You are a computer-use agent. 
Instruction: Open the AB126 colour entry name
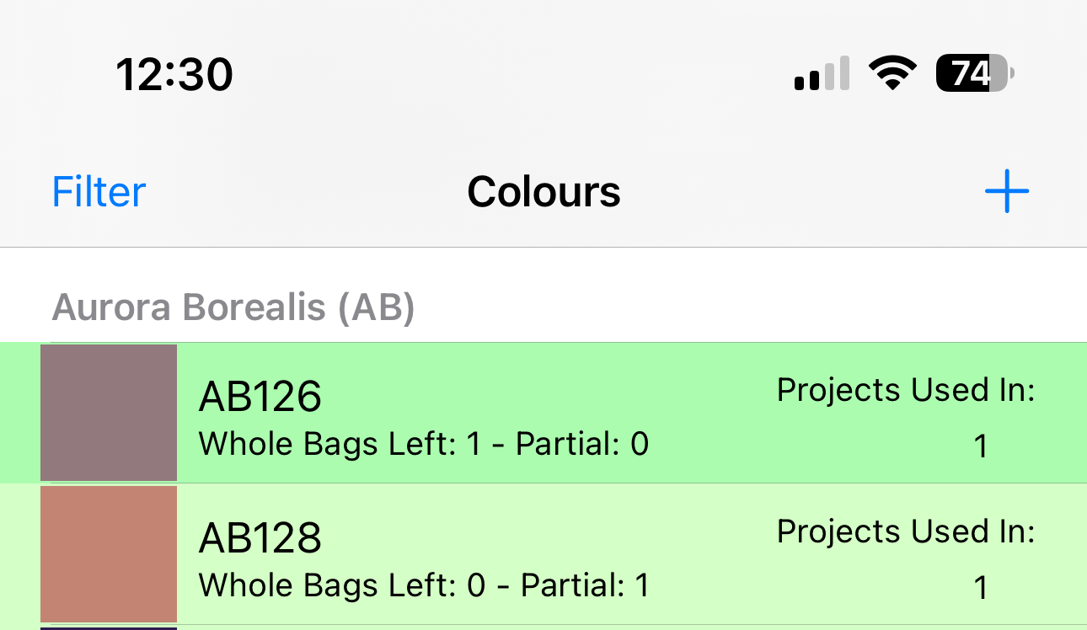pyautogui.click(x=260, y=396)
